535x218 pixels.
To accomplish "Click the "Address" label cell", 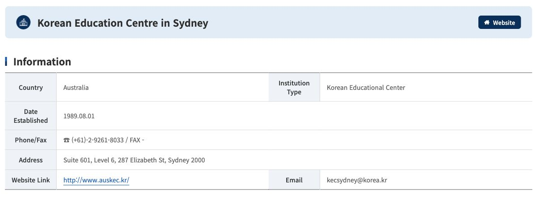I will tap(31, 160).
